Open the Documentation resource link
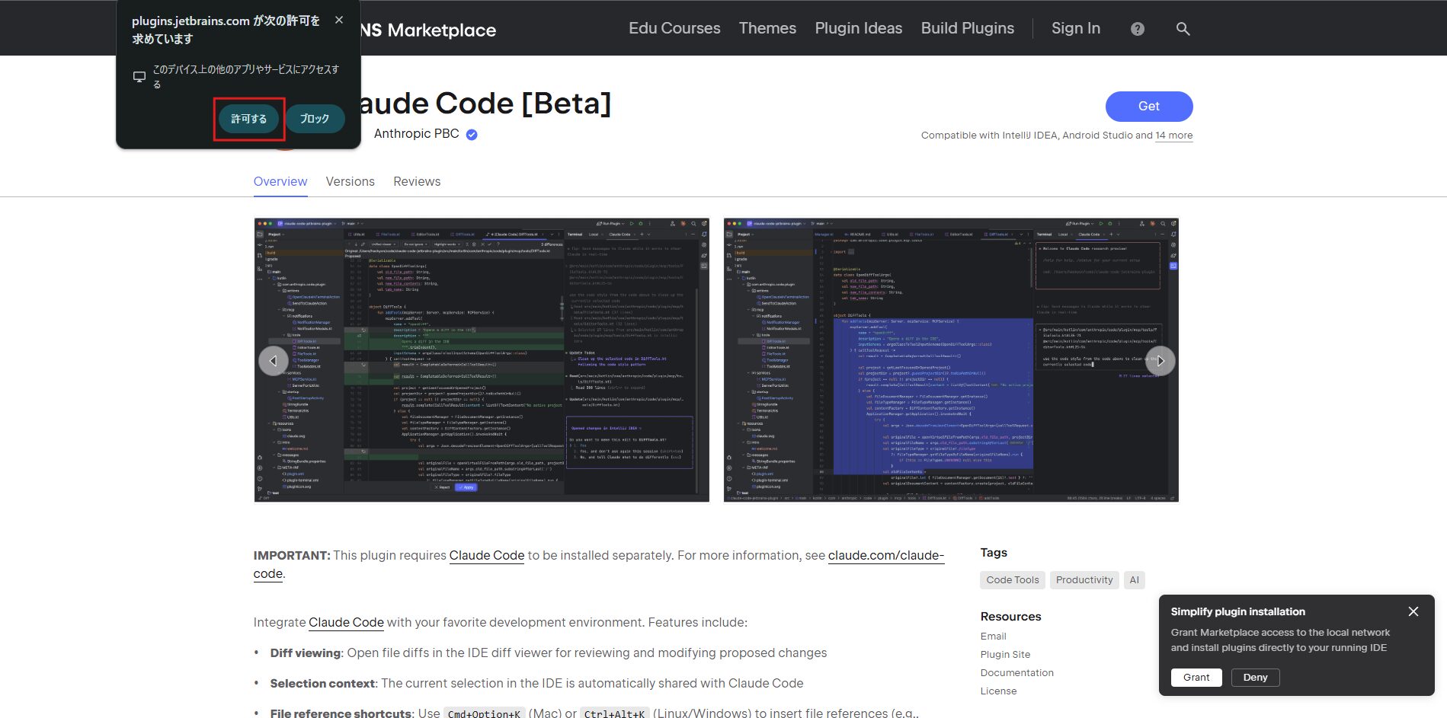1447x718 pixels. click(x=1016, y=673)
